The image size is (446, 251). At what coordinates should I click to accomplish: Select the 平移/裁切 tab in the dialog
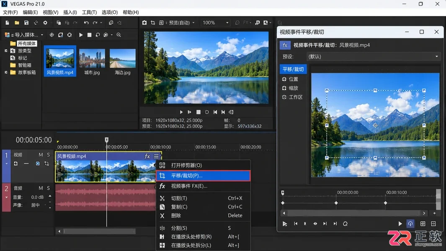(293, 69)
